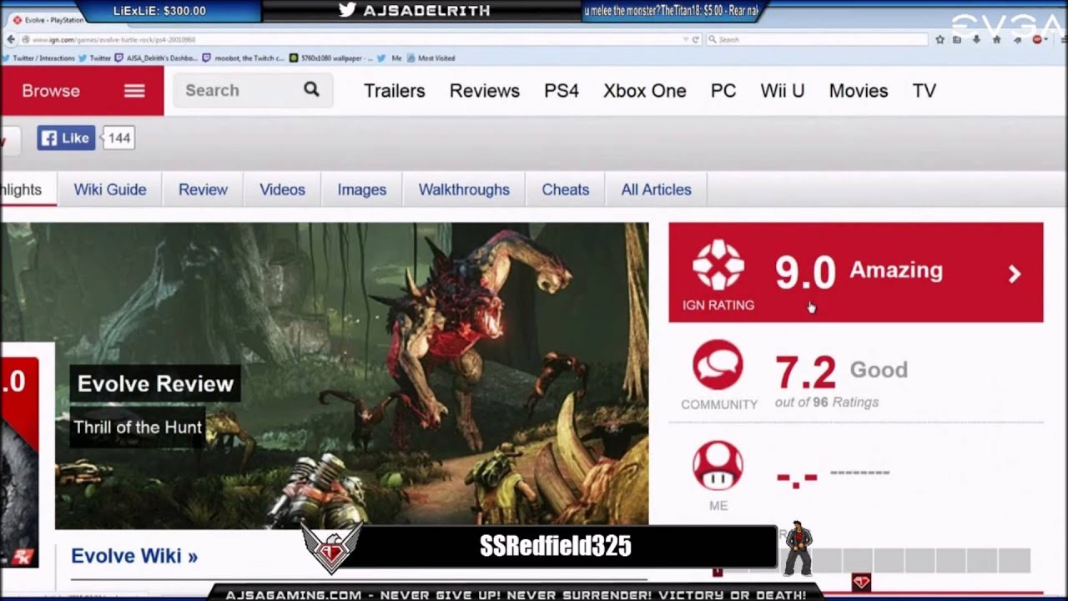Image resolution: width=1068 pixels, height=601 pixels.
Task: Switch to the Highlights tab
Action: pos(28,189)
